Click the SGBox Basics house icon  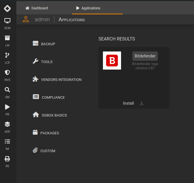tap(36, 115)
